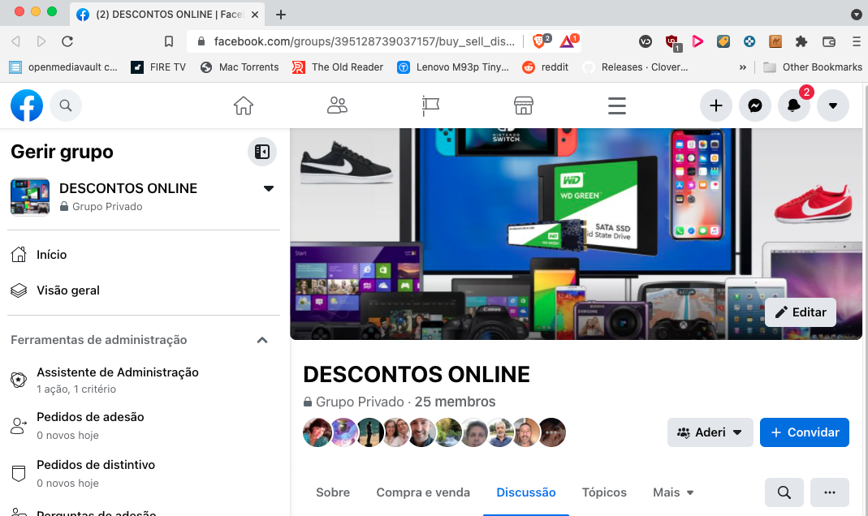Click the 25 membros link
This screenshot has height=516, width=868.
pyautogui.click(x=455, y=402)
